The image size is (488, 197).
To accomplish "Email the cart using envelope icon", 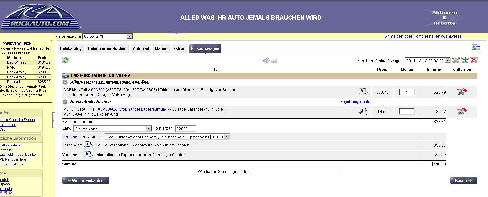I will tap(273, 61).
